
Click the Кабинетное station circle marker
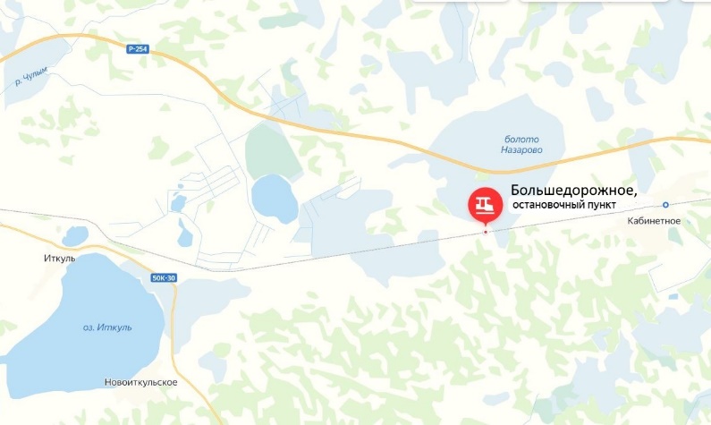tap(665, 205)
